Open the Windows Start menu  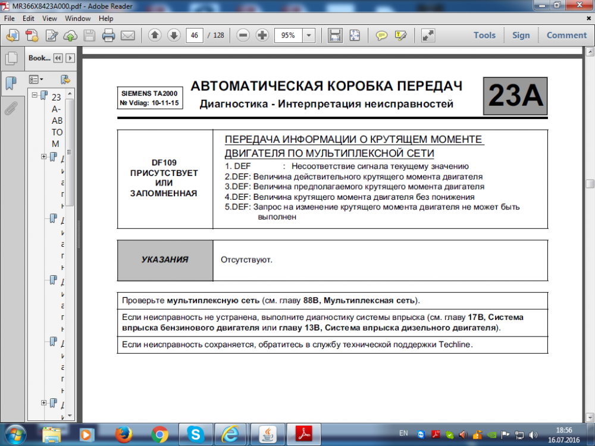click(15, 435)
